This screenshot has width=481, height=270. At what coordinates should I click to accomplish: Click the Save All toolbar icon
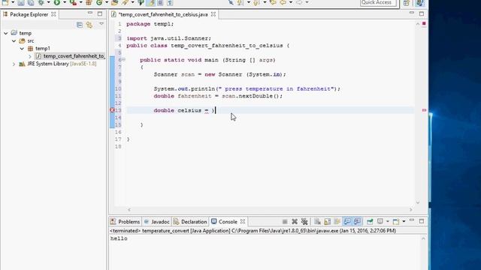pyautogui.click(x=31, y=3)
